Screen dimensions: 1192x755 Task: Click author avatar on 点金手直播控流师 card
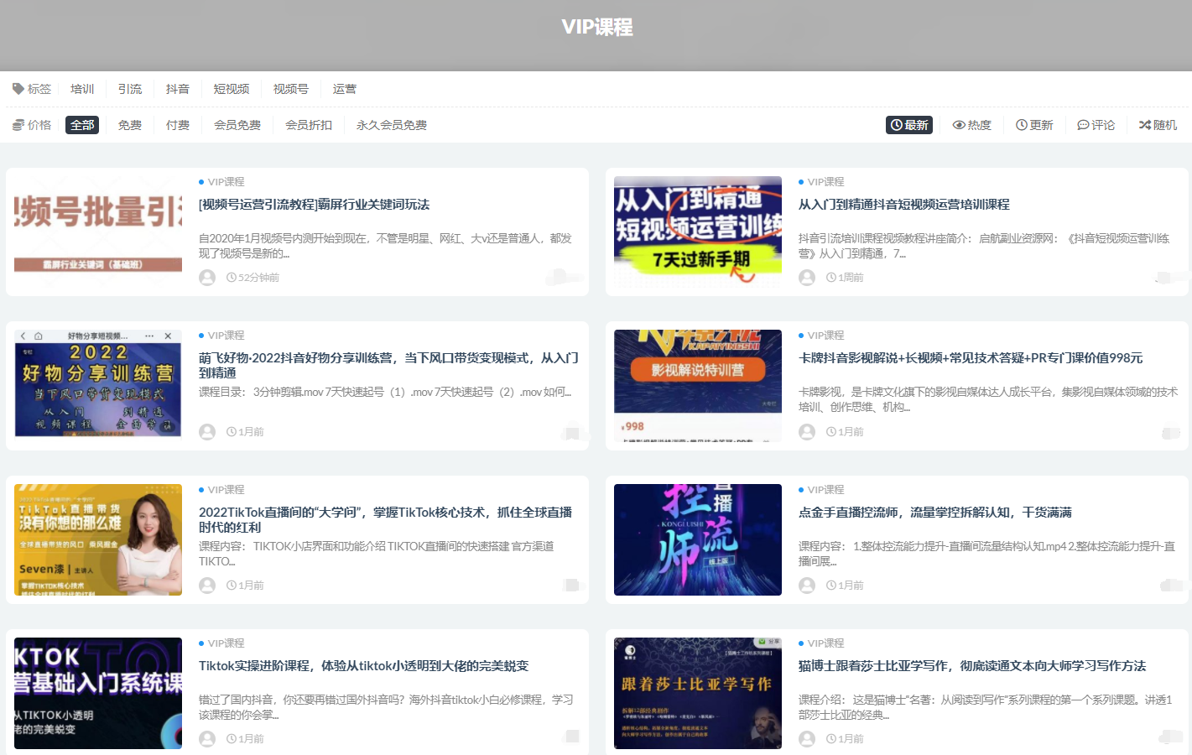(x=807, y=586)
